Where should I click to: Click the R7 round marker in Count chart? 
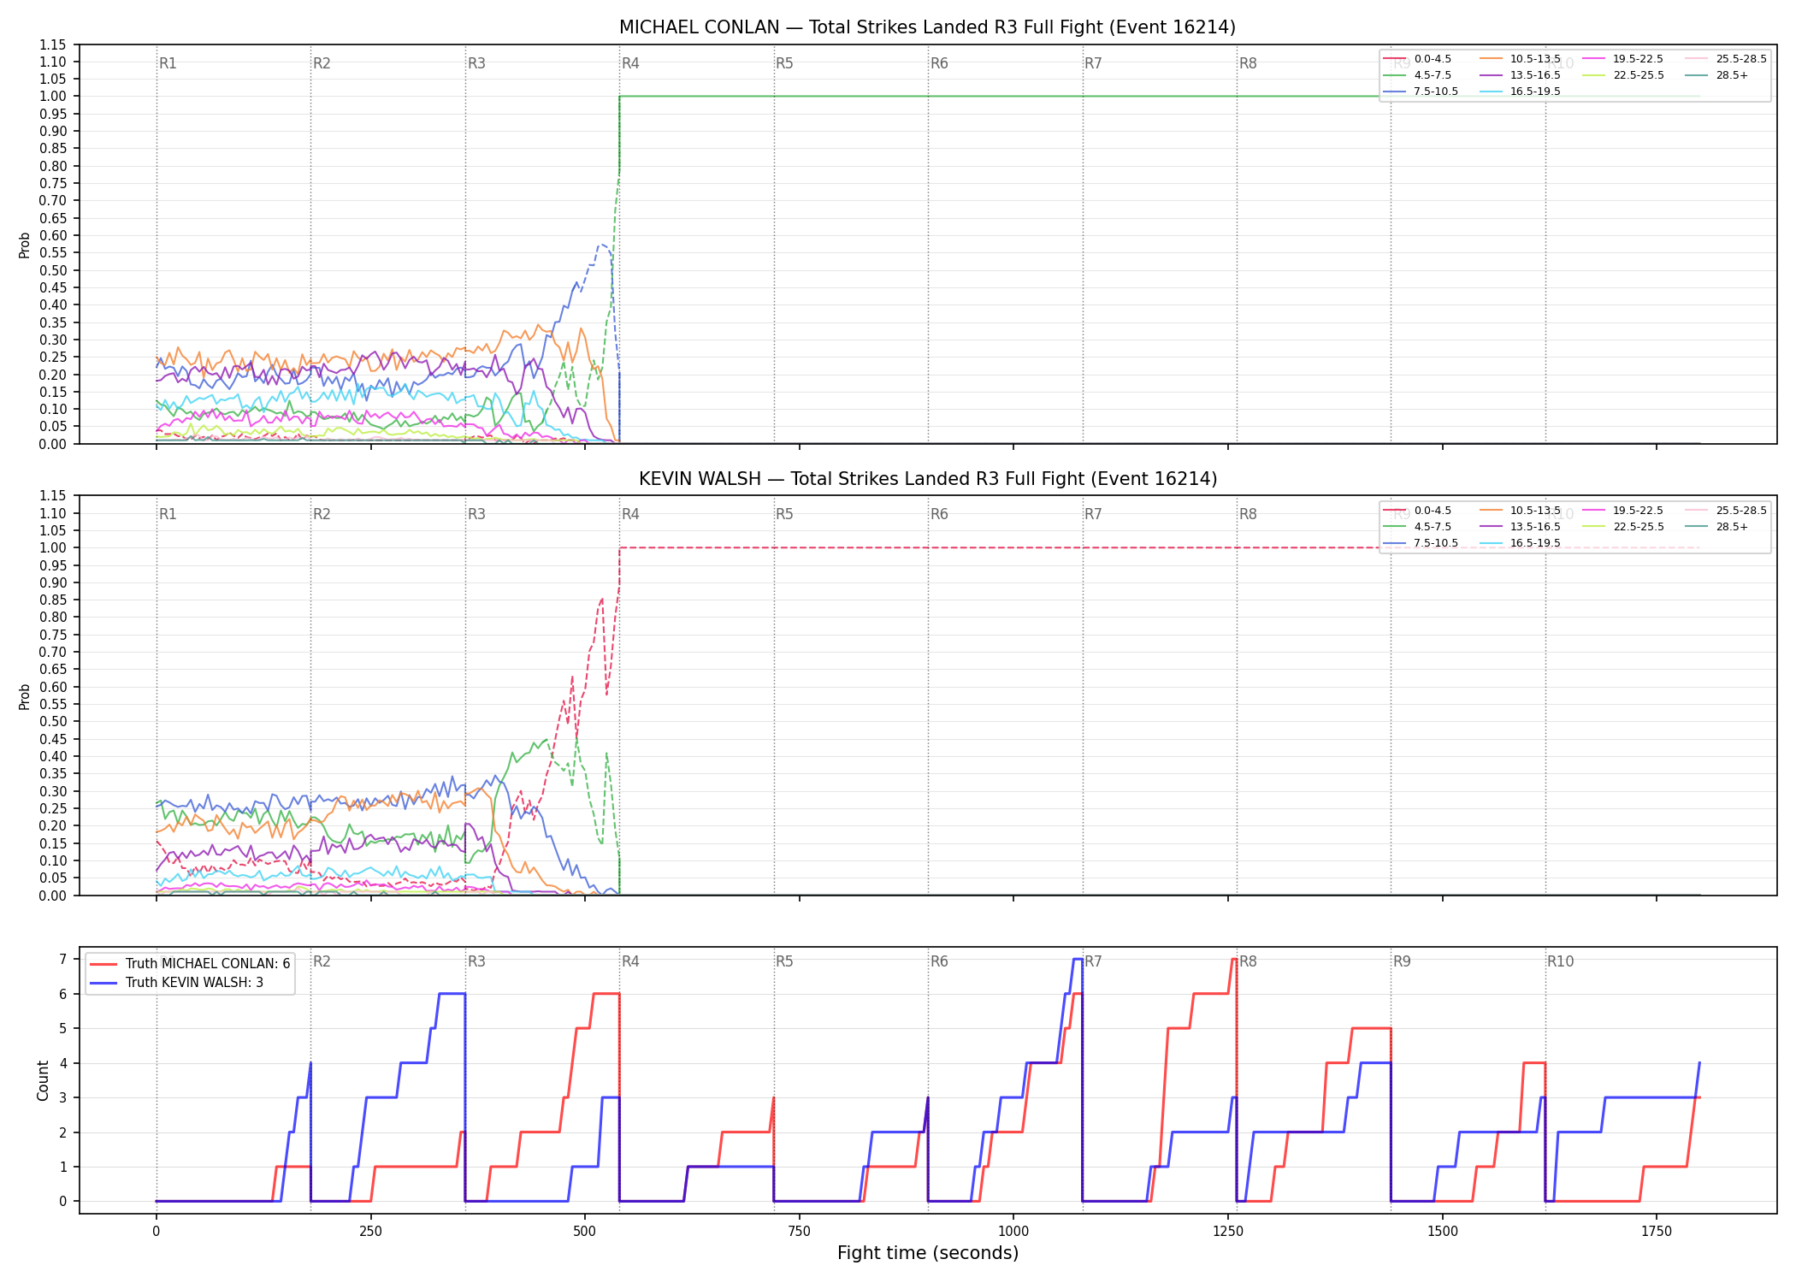1093,961
